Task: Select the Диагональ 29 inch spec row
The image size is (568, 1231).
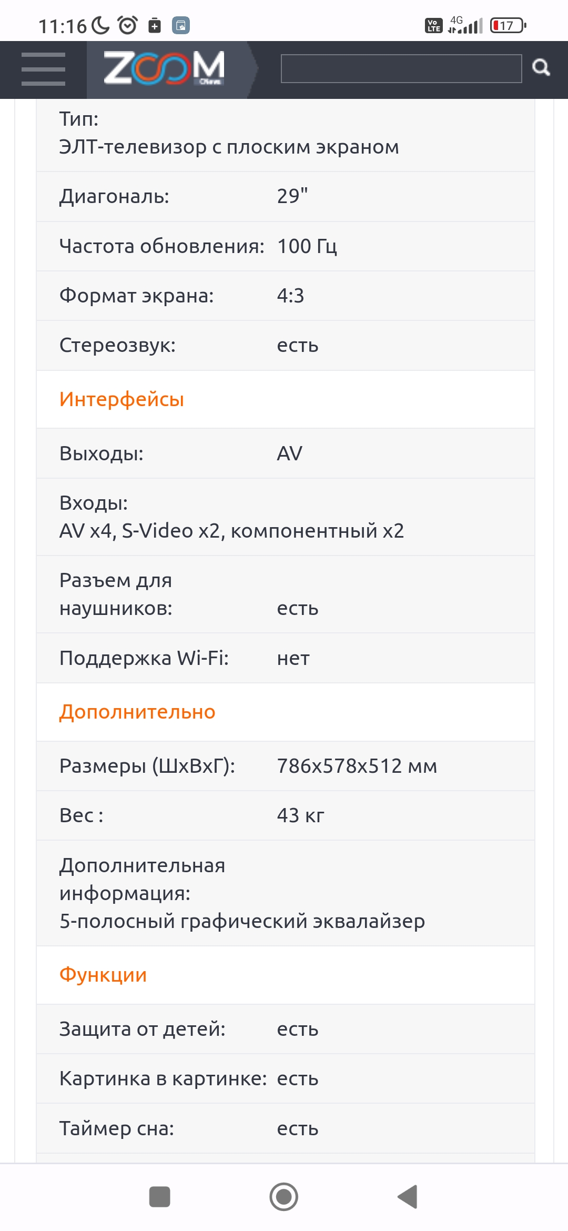Action: coord(210,196)
